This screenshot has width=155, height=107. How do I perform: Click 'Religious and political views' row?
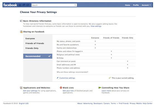click(x=96, y=55)
